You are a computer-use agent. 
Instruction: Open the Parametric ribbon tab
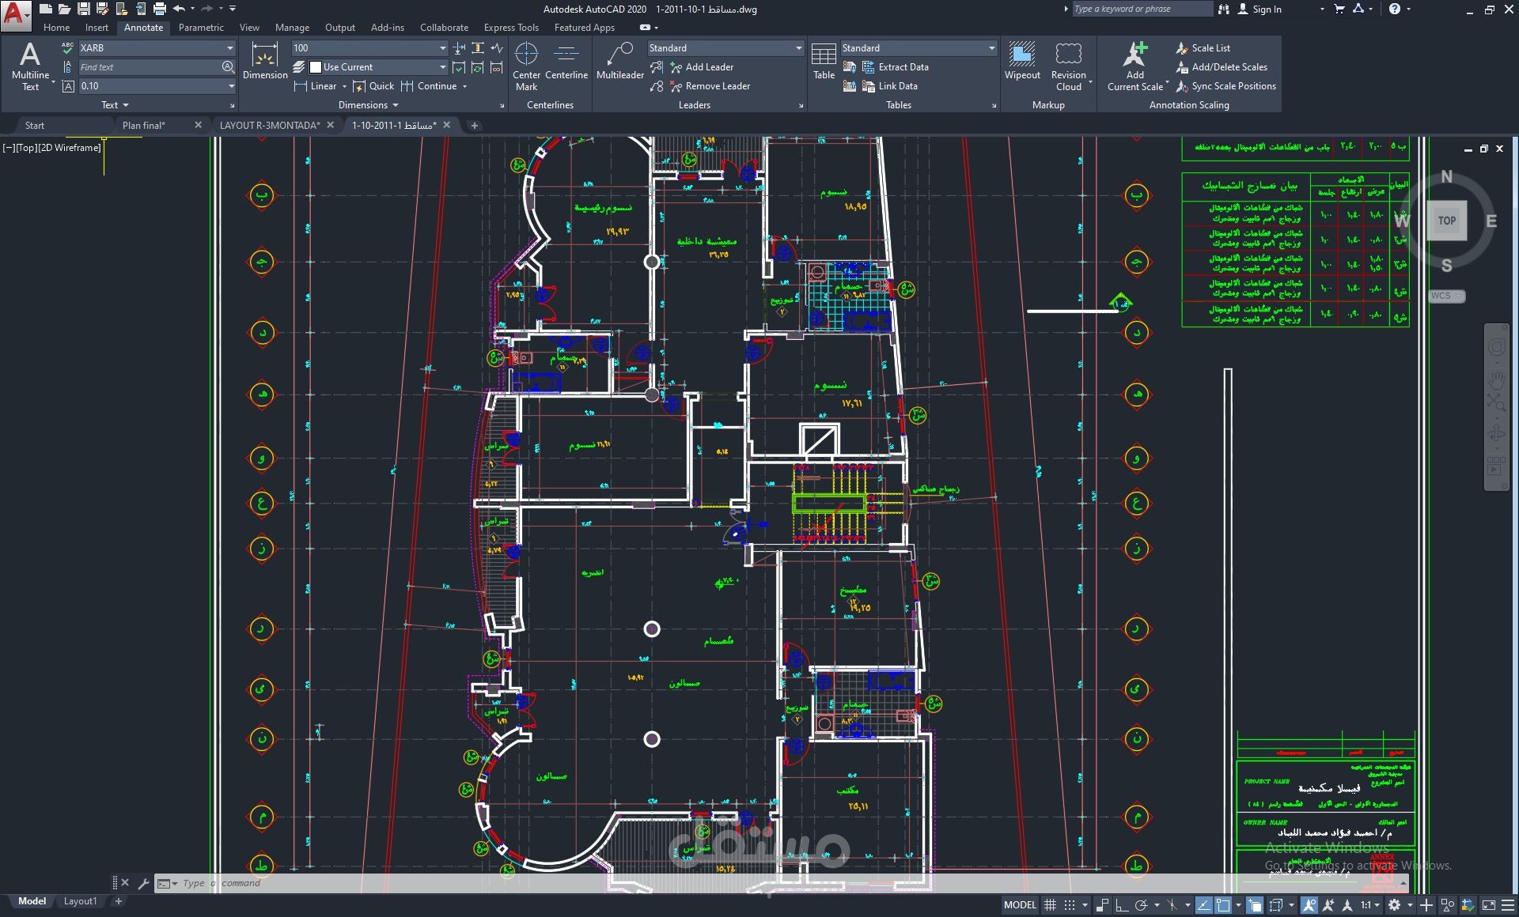[201, 28]
